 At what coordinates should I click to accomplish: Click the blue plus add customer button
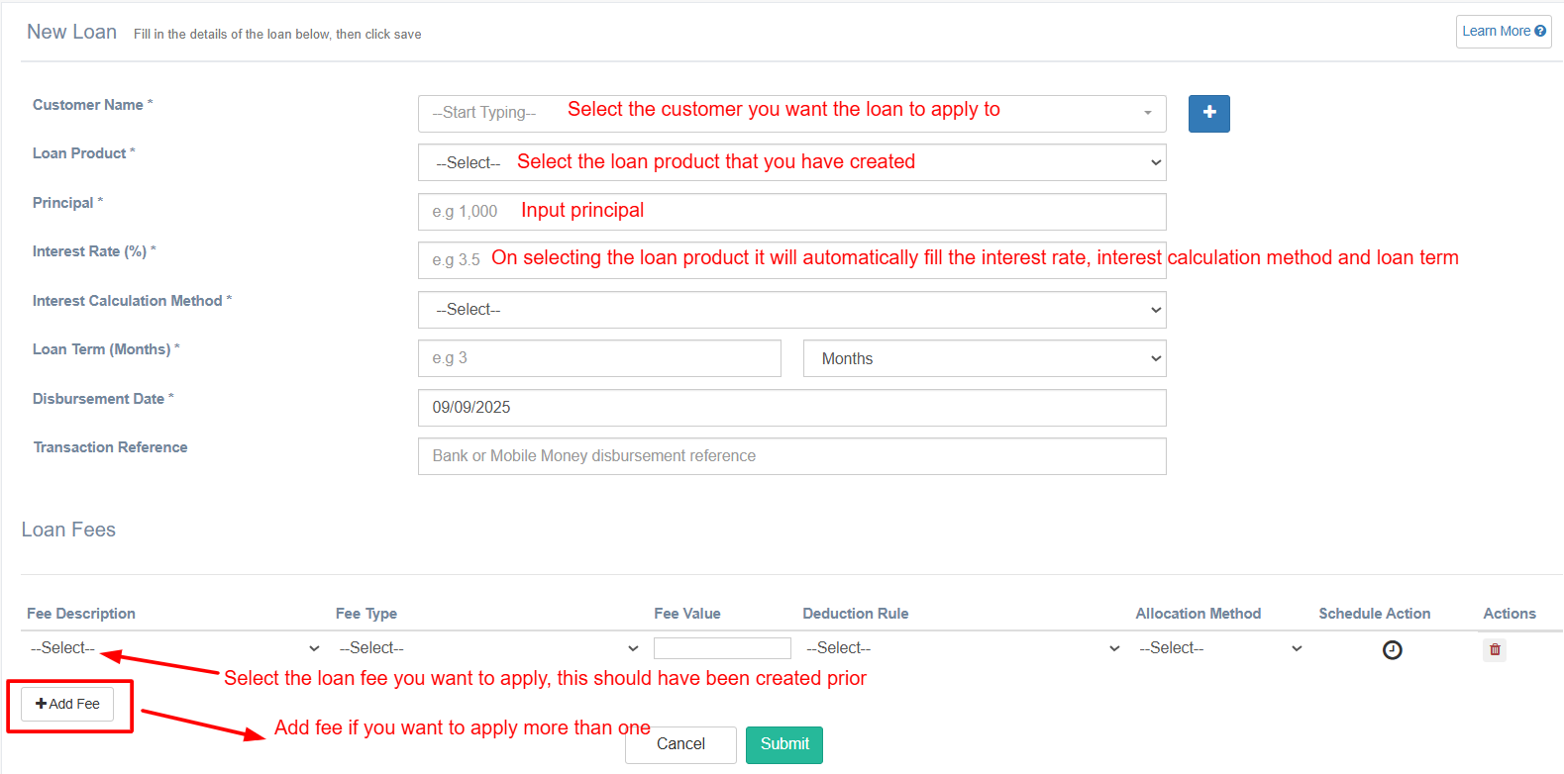pyautogui.click(x=1208, y=114)
